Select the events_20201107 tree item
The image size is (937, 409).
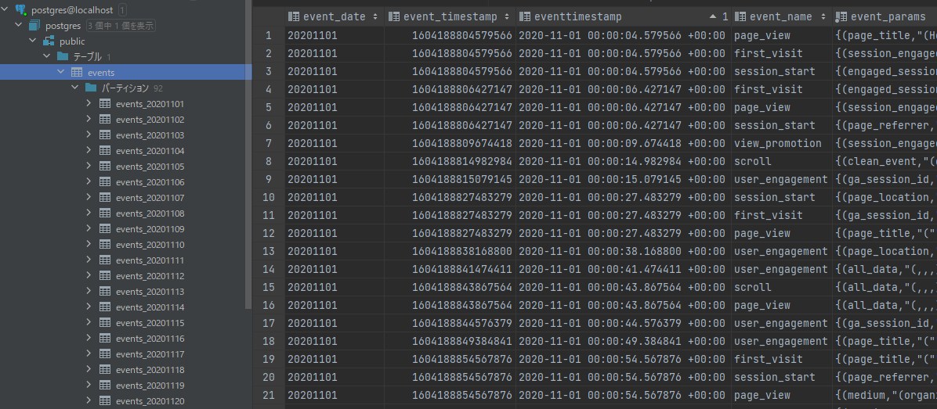pyautogui.click(x=150, y=197)
